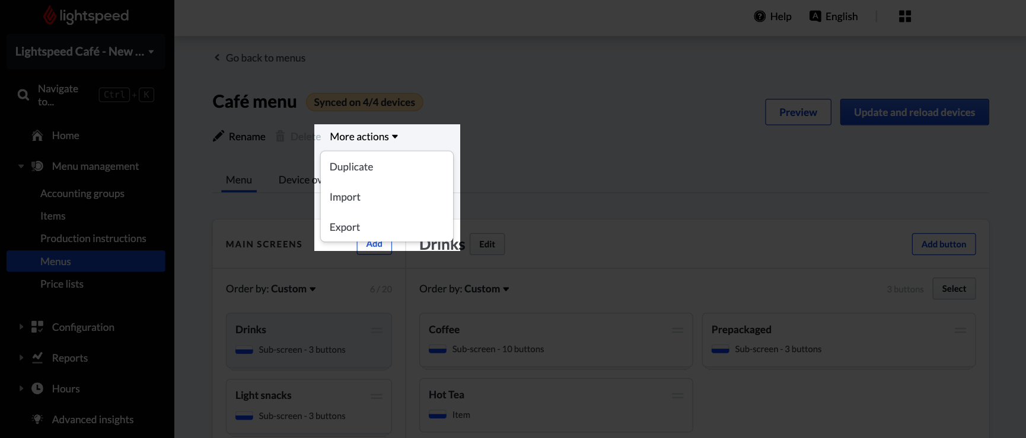The image size is (1026, 438).
Task: Select Export in the More actions menu
Action: pos(345,227)
